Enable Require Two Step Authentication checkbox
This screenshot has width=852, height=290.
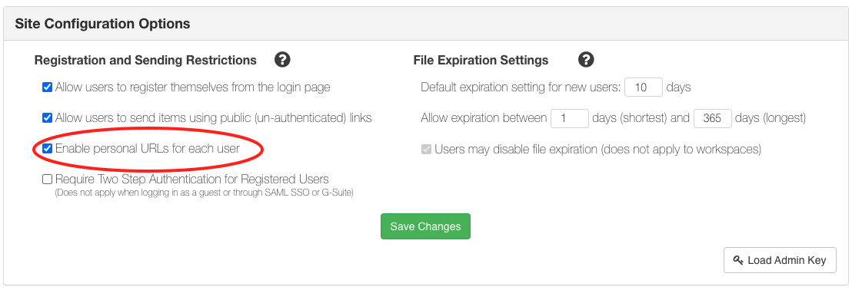coord(47,179)
